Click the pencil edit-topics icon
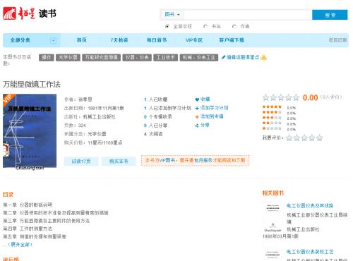353x261 pixels. pos(223,57)
